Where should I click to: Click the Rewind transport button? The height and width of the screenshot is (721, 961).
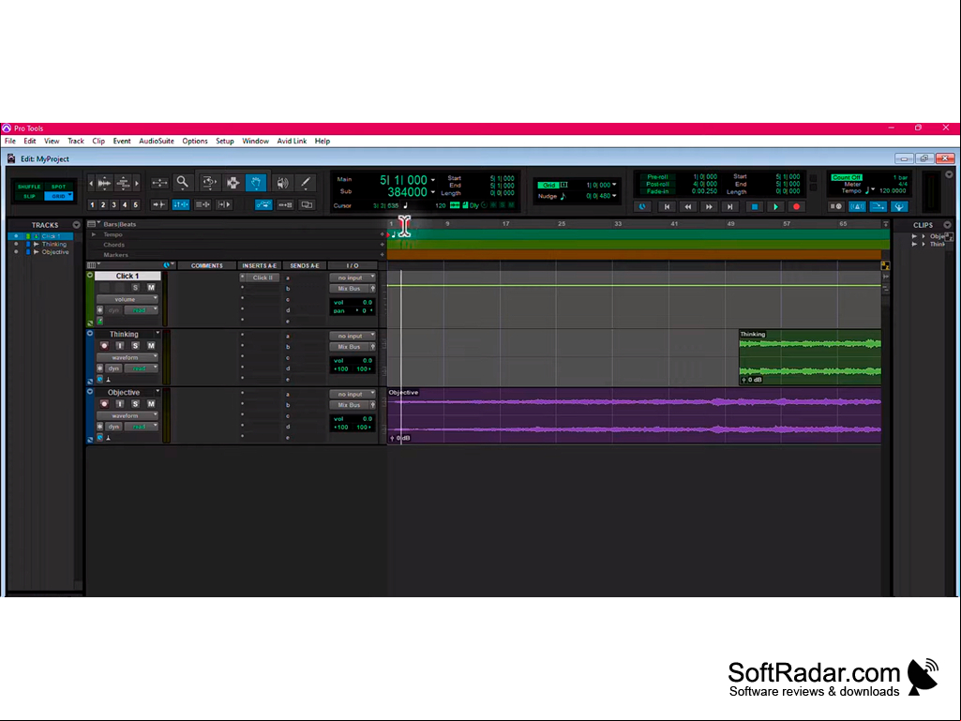click(687, 206)
